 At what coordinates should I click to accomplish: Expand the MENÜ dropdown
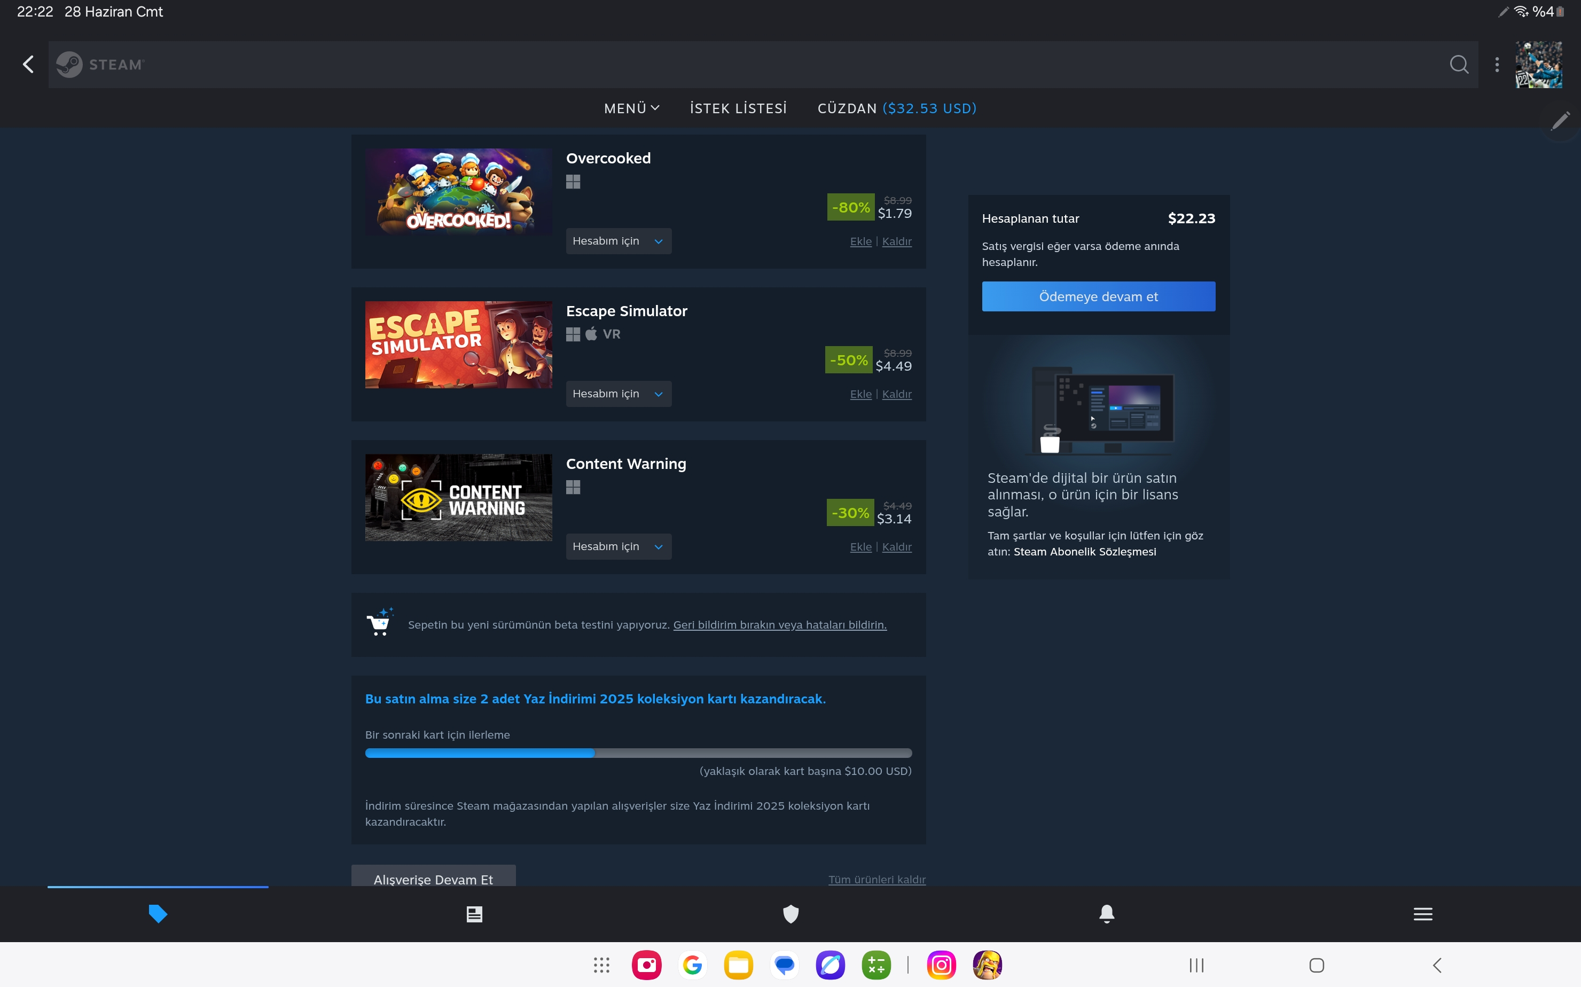631,108
